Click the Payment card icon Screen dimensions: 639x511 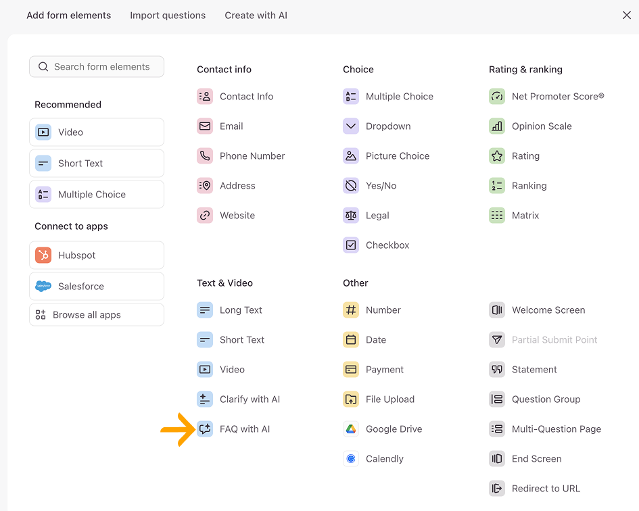(x=350, y=369)
